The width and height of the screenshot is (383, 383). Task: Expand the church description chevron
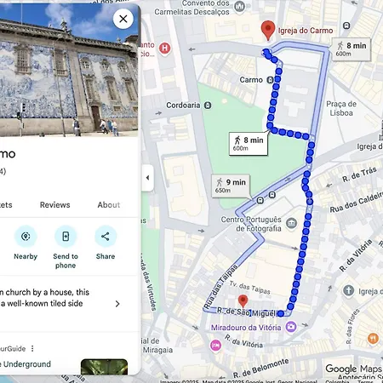(x=117, y=304)
